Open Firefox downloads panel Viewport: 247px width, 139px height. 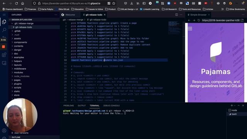point(132,3)
